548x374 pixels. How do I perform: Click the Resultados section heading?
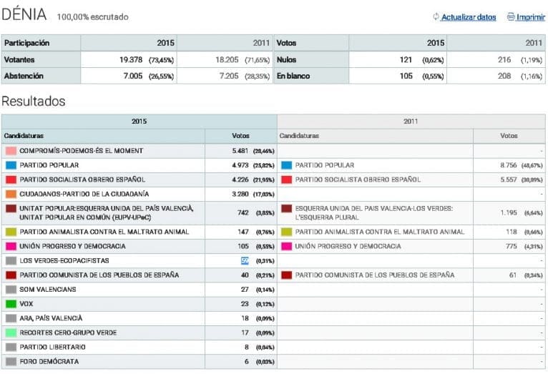click(x=34, y=102)
